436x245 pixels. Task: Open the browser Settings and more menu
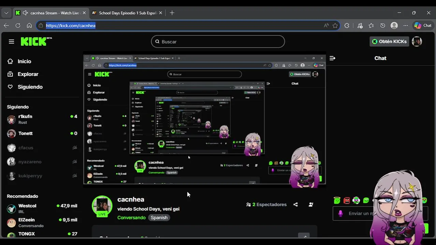point(406,26)
